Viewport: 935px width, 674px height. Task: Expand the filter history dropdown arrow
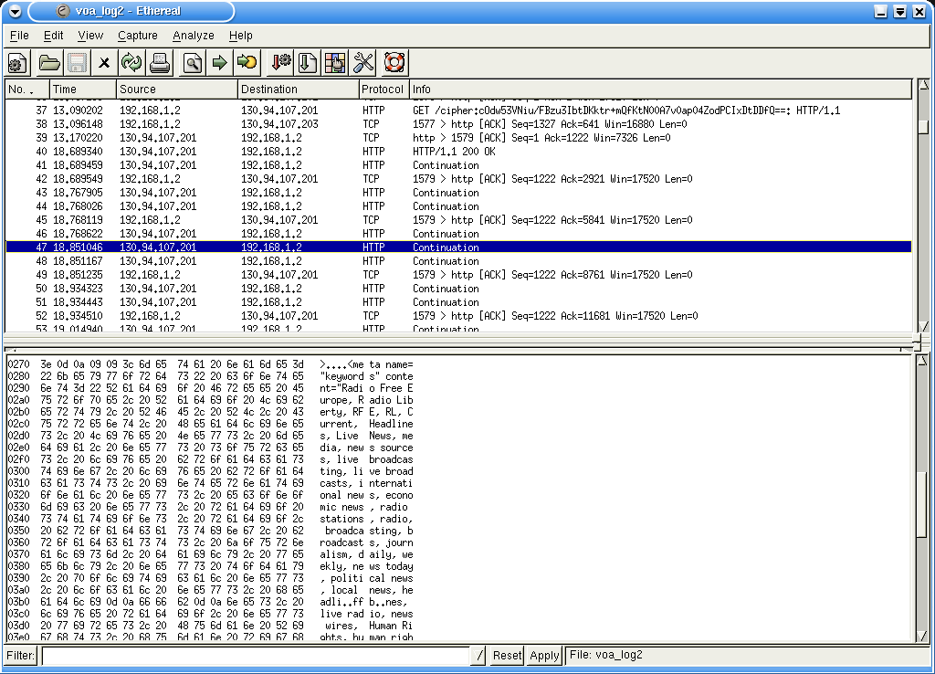480,656
